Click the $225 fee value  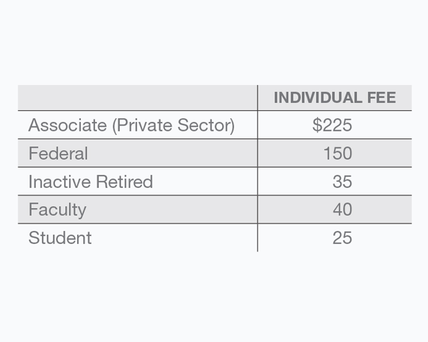pos(332,125)
